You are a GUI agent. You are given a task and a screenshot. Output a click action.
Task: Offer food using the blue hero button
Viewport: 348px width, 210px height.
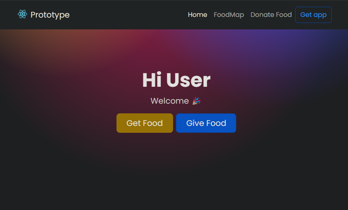click(x=206, y=123)
